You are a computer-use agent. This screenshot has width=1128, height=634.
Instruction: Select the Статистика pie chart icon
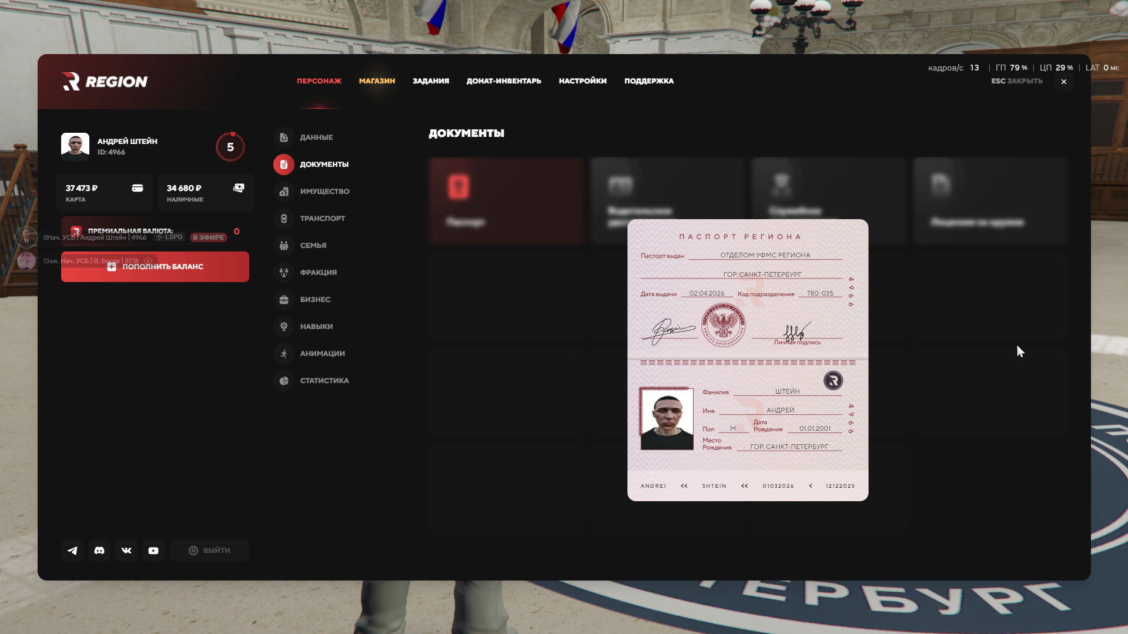[x=284, y=381]
